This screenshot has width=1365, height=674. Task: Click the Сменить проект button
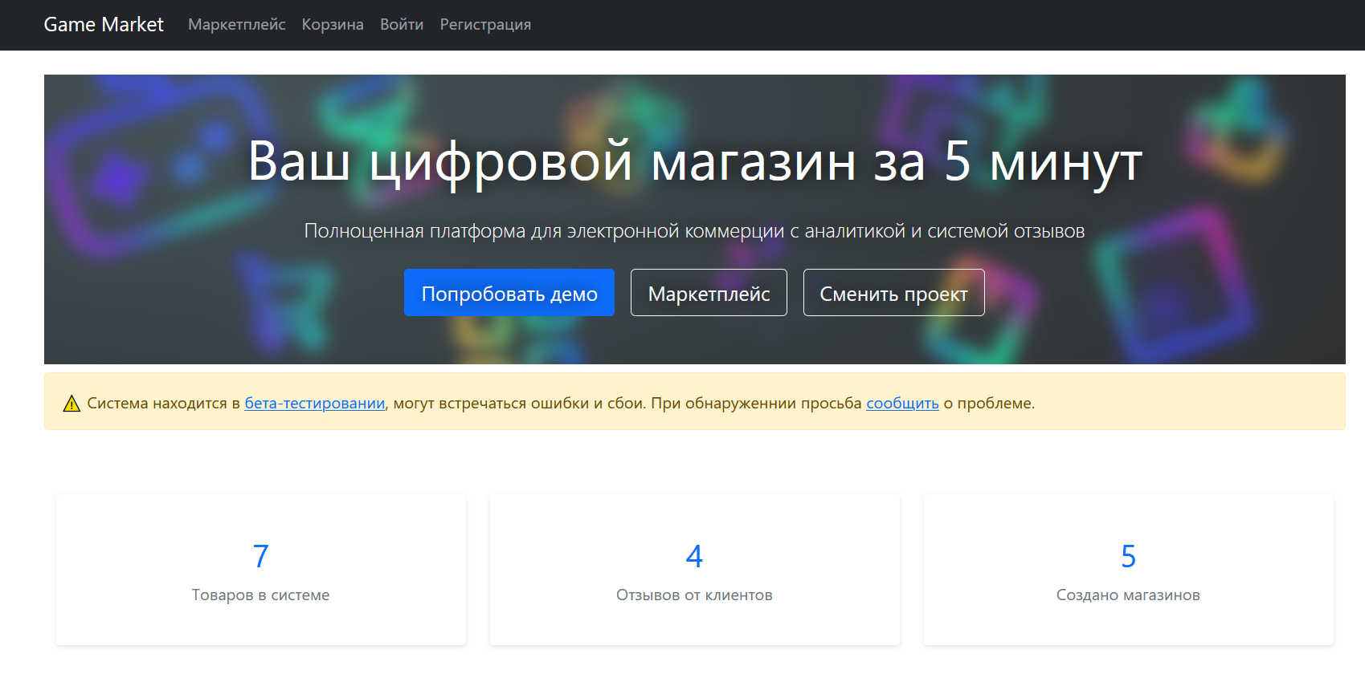pos(893,293)
